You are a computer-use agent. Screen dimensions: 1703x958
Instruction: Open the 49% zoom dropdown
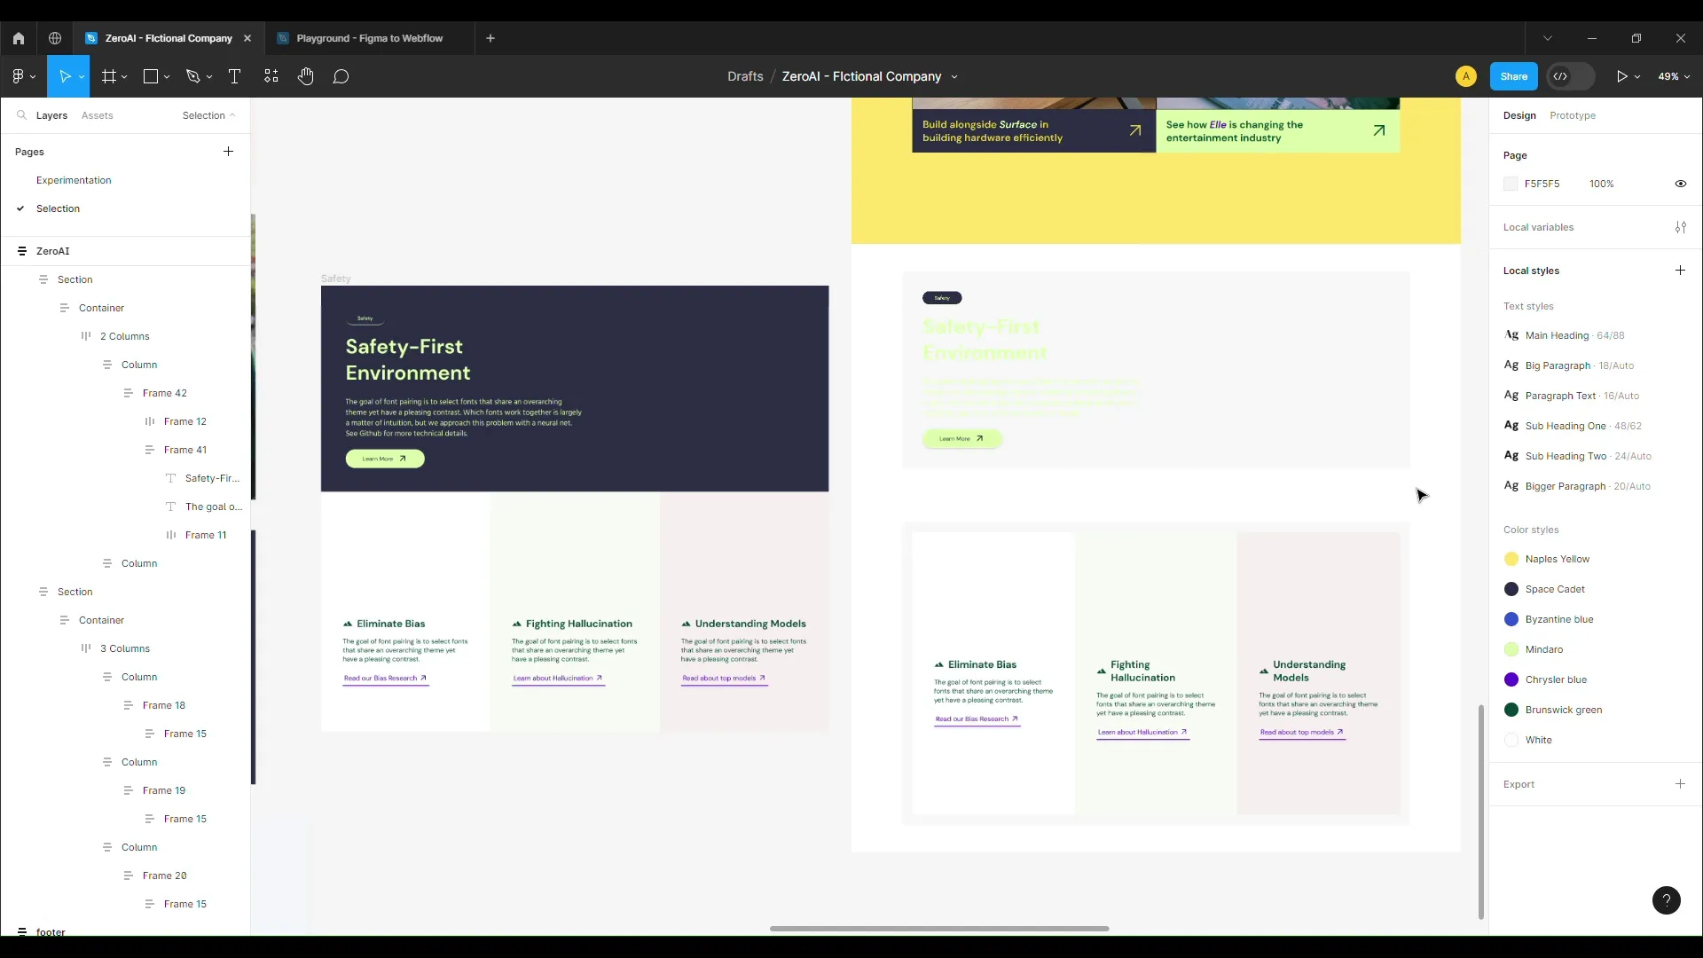1674,76
